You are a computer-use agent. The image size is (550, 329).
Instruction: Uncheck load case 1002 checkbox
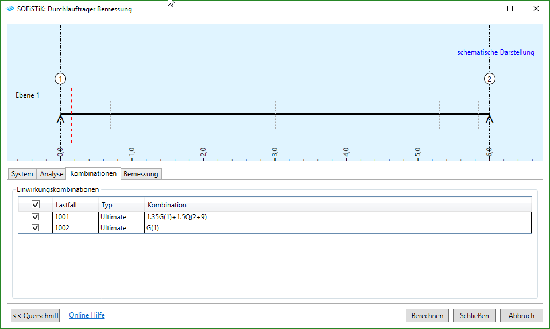pos(36,228)
